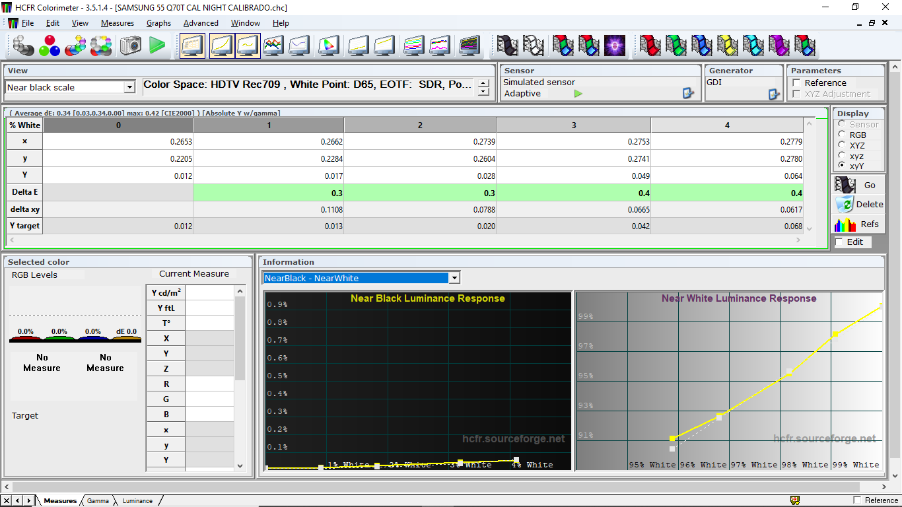Click the purple glowing contrast icon

615,46
